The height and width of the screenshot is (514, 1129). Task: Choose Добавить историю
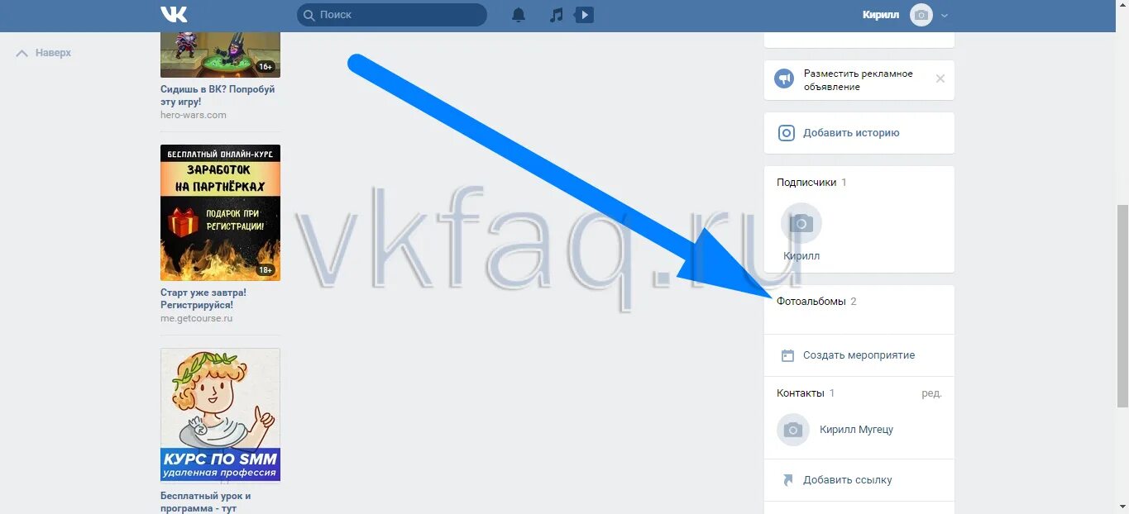point(851,132)
